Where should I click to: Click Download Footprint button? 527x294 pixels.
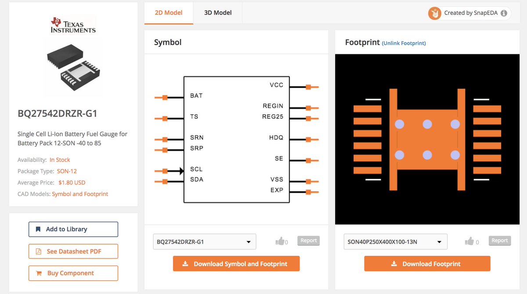[427, 264]
